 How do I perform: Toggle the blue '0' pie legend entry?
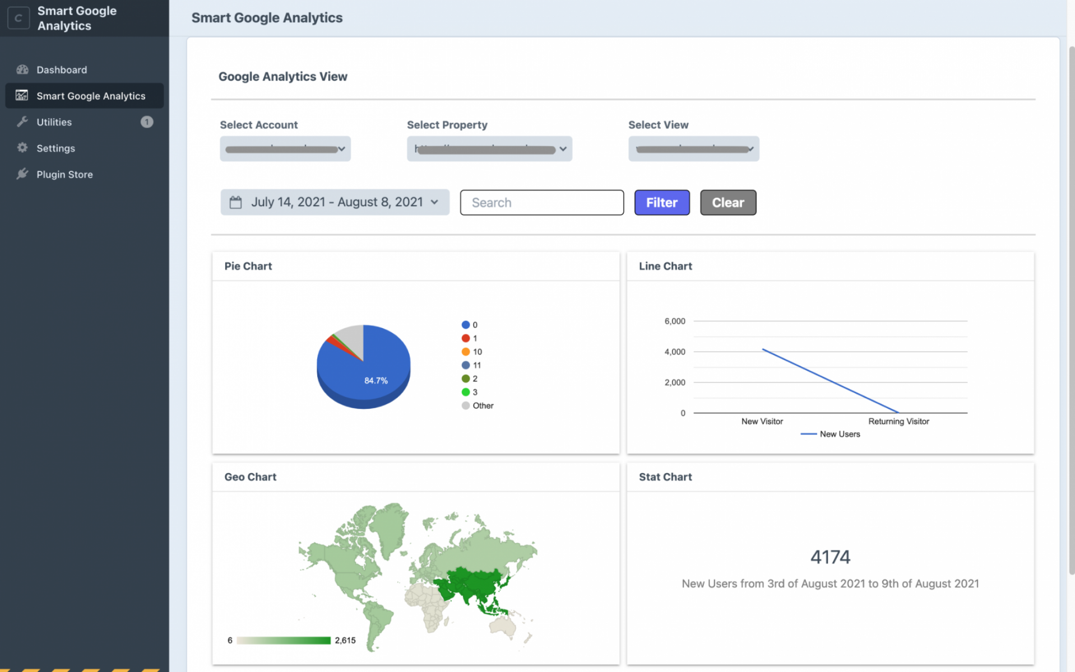click(x=470, y=325)
